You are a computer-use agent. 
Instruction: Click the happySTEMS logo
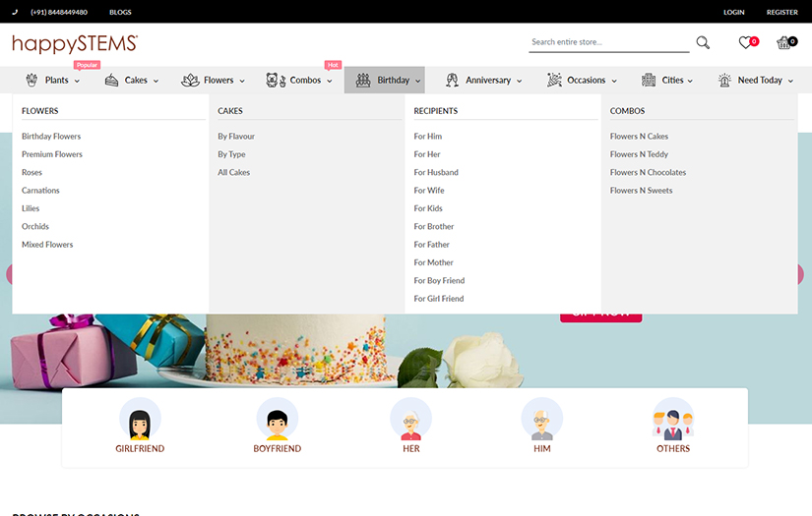[x=75, y=43]
